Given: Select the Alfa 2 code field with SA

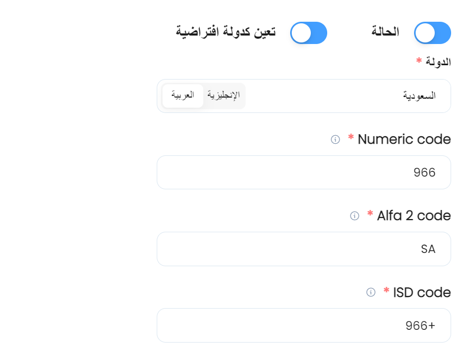Looking at the screenshot, I should click(x=304, y=249).
